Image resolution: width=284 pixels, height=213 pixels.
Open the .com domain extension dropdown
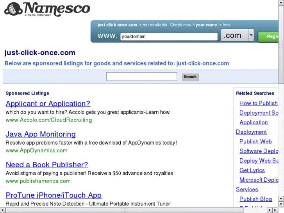coord(251,36)
